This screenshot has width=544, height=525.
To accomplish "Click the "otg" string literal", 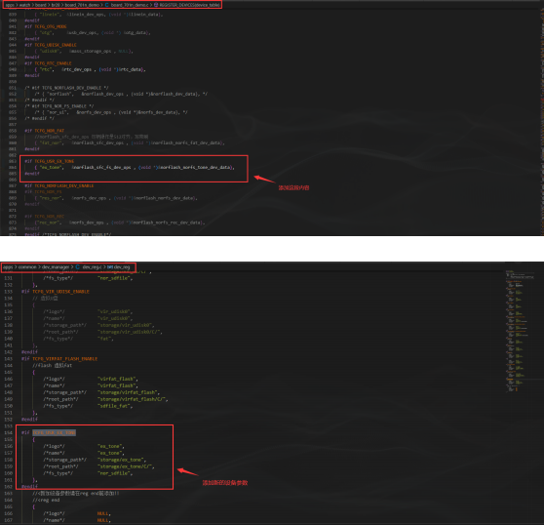I will 47,32.
